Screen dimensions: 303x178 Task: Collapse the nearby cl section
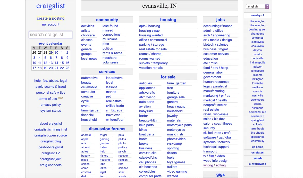[257, 15]
